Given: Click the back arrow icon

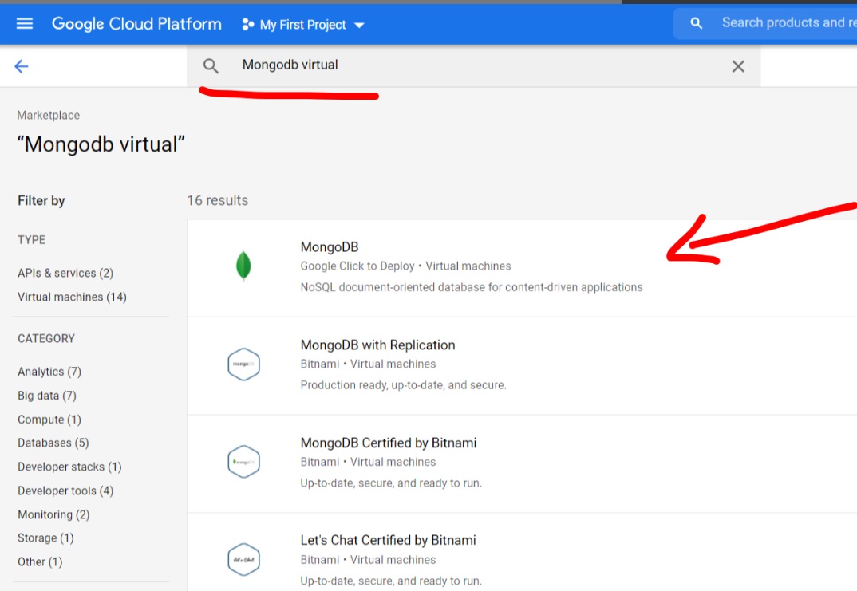Looking at the screenshot, I should click(x=22, y=66).
